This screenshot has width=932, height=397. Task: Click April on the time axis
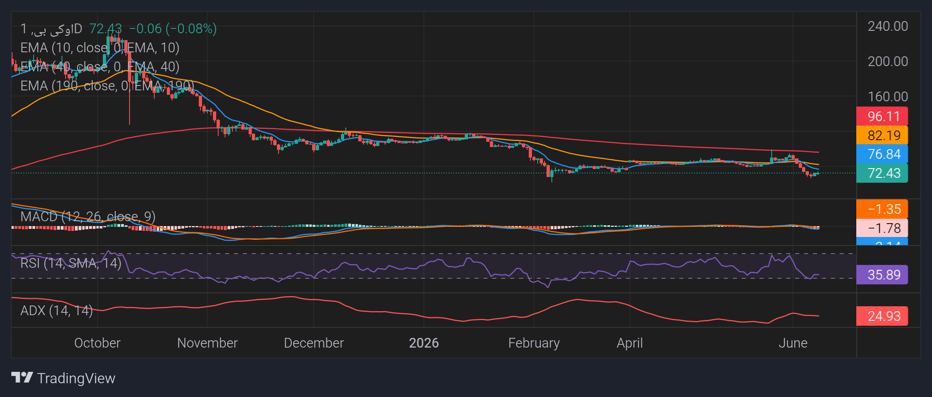[x=630, y=343]
